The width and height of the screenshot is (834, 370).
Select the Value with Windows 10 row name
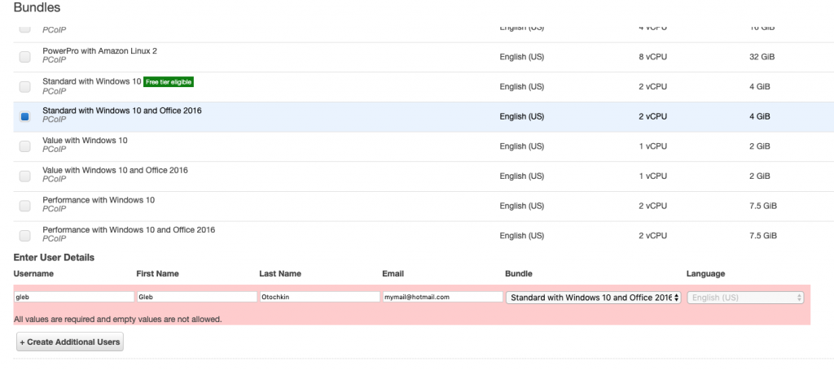(x=85, y=141)
